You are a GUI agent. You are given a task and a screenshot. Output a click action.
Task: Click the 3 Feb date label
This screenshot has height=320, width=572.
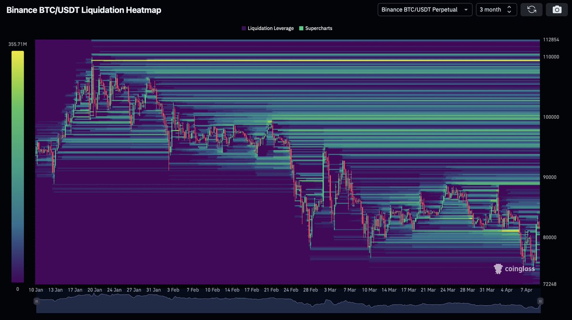(x=173, y=290)
